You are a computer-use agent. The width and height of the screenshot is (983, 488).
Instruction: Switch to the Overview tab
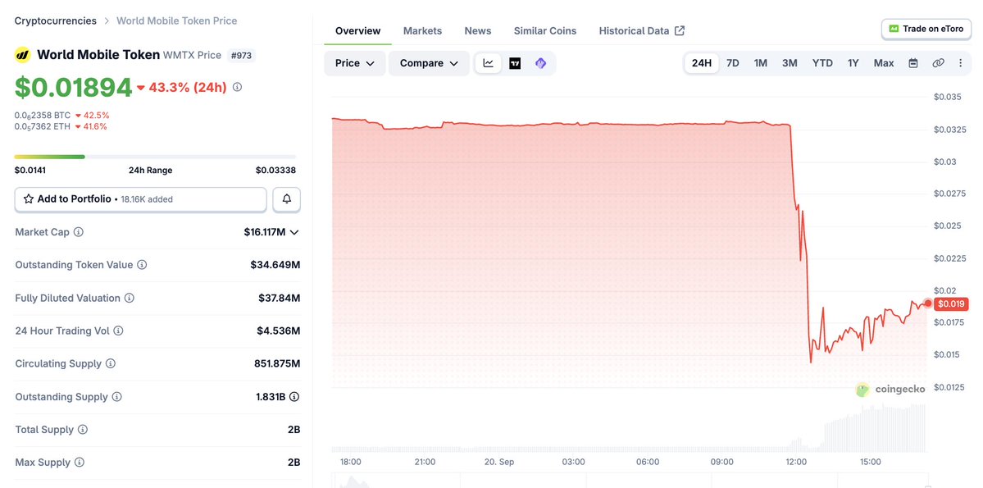[358, 30]
